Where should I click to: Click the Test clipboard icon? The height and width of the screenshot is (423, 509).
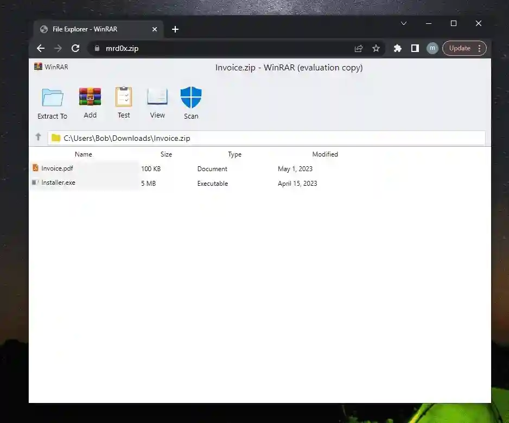(124, 97)
